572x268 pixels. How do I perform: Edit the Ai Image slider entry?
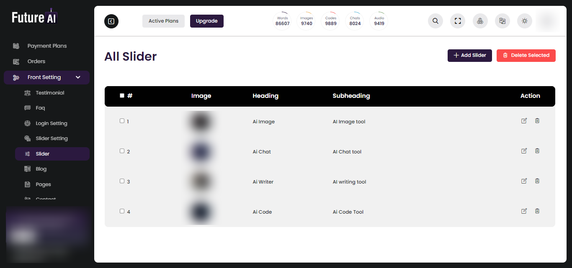[x=524, y=120]
